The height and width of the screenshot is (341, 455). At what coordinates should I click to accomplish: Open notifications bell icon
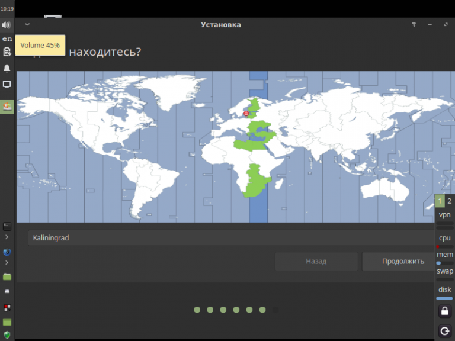click(x=7, y=68)
